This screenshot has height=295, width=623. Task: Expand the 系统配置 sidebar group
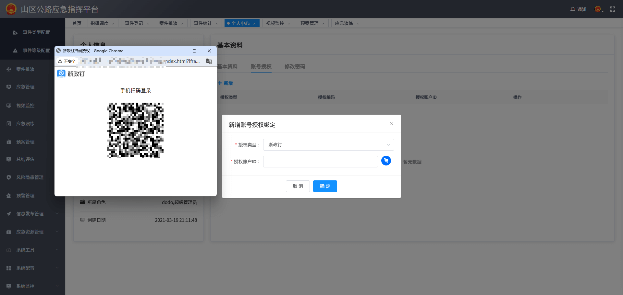tap(25, 268)
